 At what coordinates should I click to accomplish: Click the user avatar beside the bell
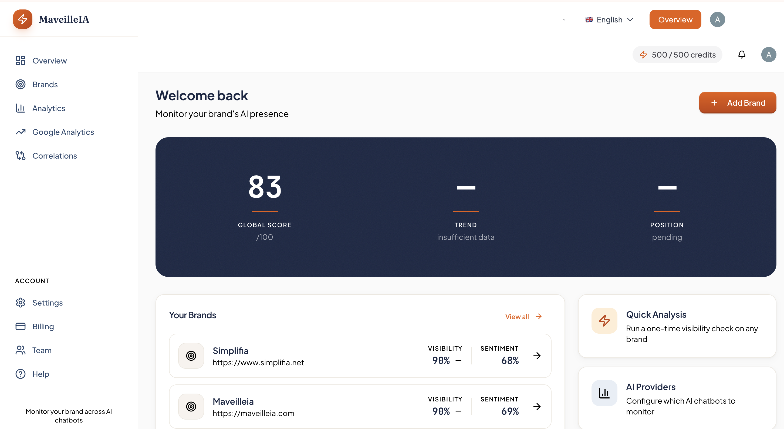pos(769,55)
